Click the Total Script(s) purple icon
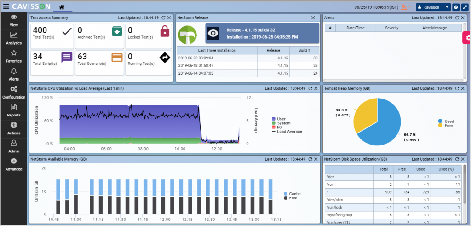Image resolution: width=471 pixels, height=226 pixels. tap(67, 57)
